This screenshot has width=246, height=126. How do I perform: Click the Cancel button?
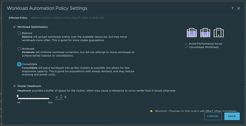pyautogui.click(x=213, y=116)
